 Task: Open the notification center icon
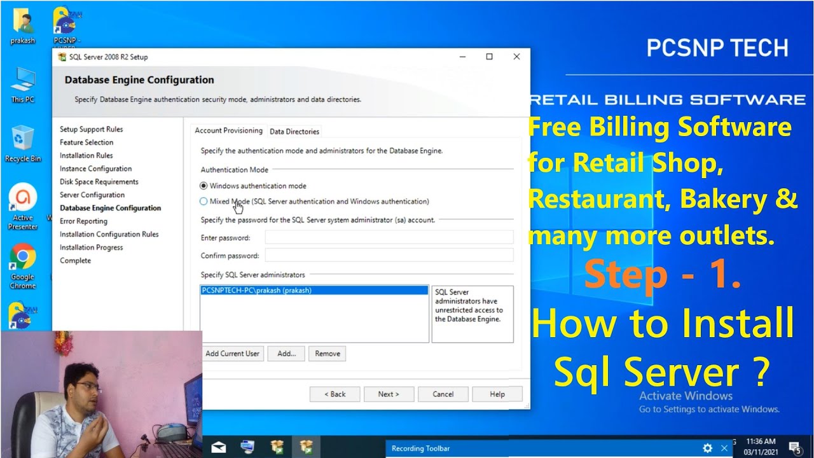794,447
